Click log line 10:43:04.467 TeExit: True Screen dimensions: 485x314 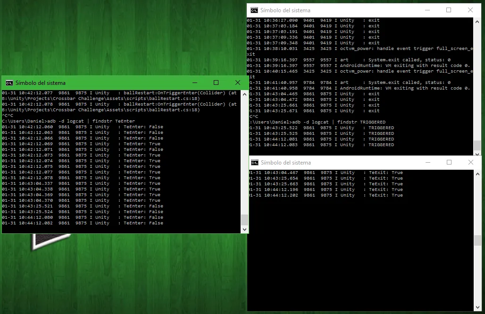point(326,173)
